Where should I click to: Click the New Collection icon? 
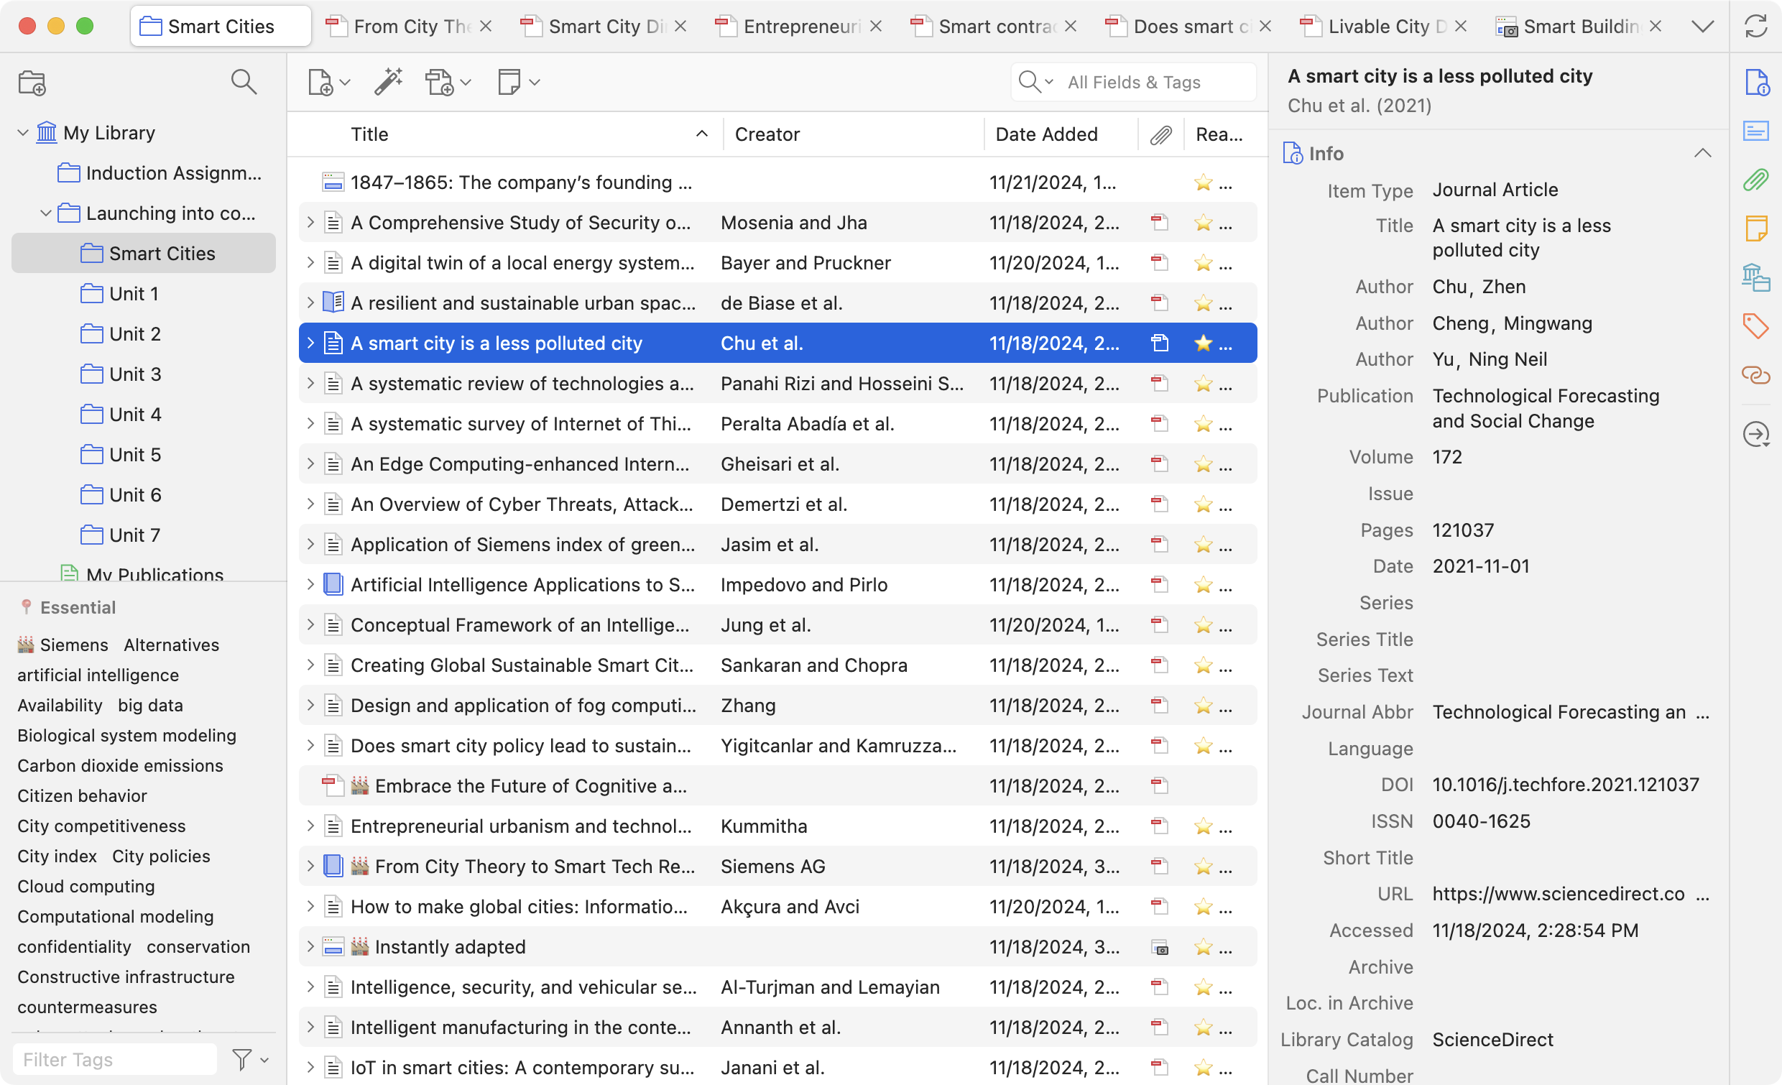tap(32, 83)
